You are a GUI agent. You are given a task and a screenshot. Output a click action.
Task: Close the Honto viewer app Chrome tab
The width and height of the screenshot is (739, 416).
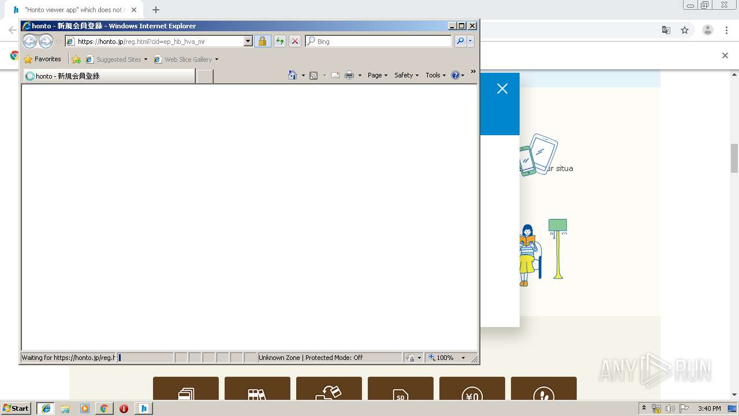(x=134, y=10)
